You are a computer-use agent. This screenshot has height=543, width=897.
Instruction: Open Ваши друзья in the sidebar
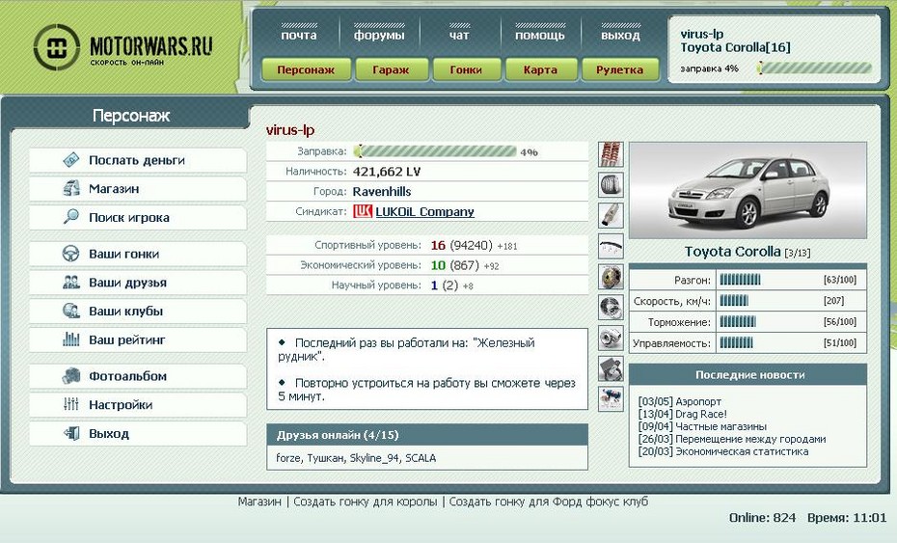(138, 283)
